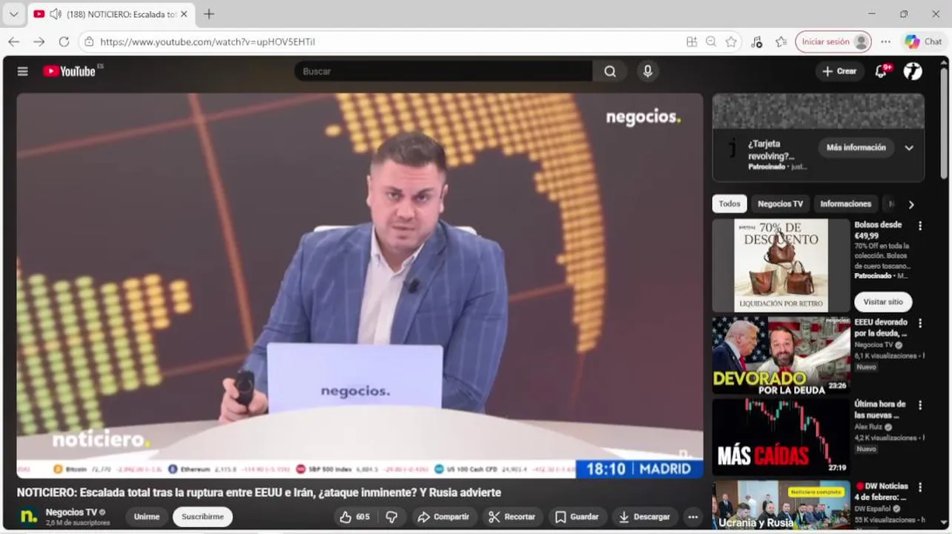Click the Crear button
The image size is (952, 534).
839,71
